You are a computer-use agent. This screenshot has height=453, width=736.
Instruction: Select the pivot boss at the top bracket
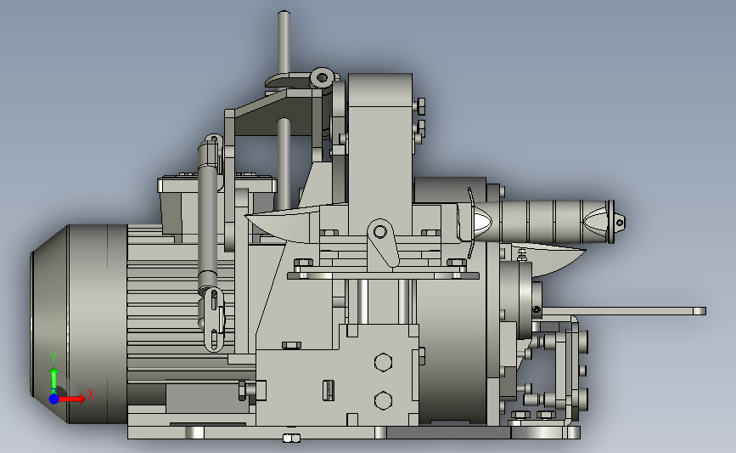tap(322, 77)
